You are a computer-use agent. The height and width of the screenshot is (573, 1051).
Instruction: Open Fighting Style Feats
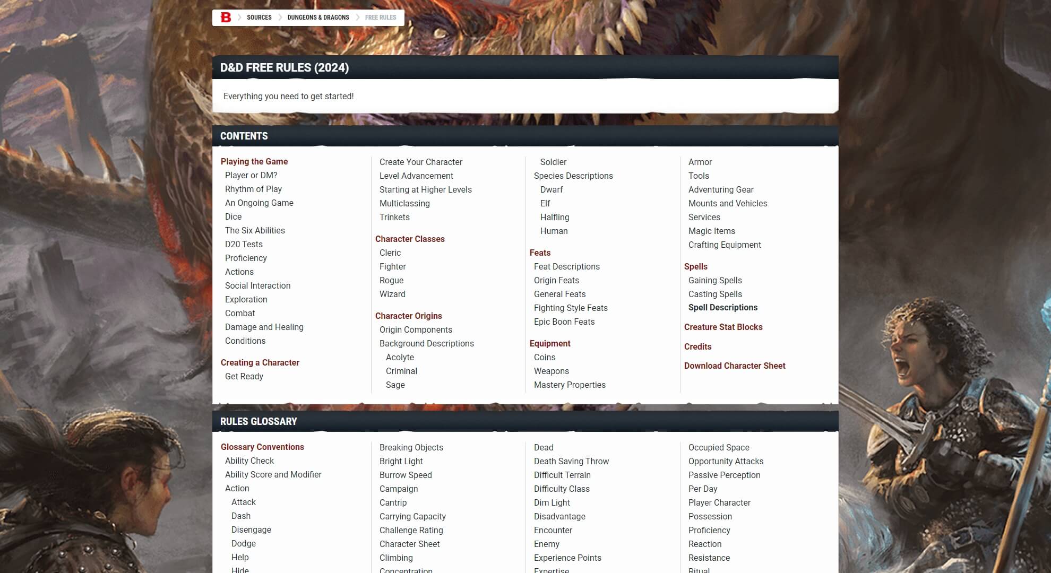tap(571, 308)
